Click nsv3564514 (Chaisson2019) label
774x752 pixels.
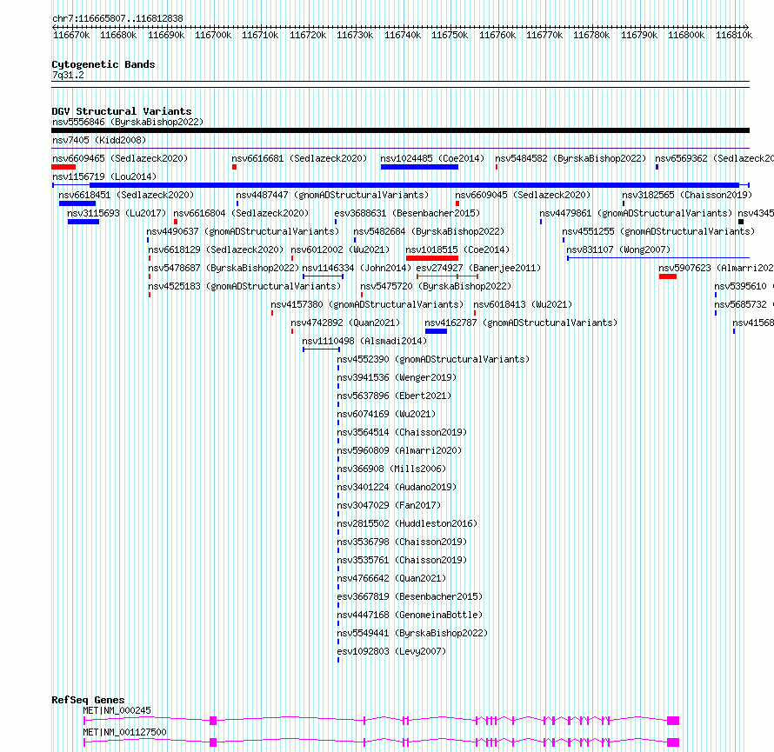point(402,432)
